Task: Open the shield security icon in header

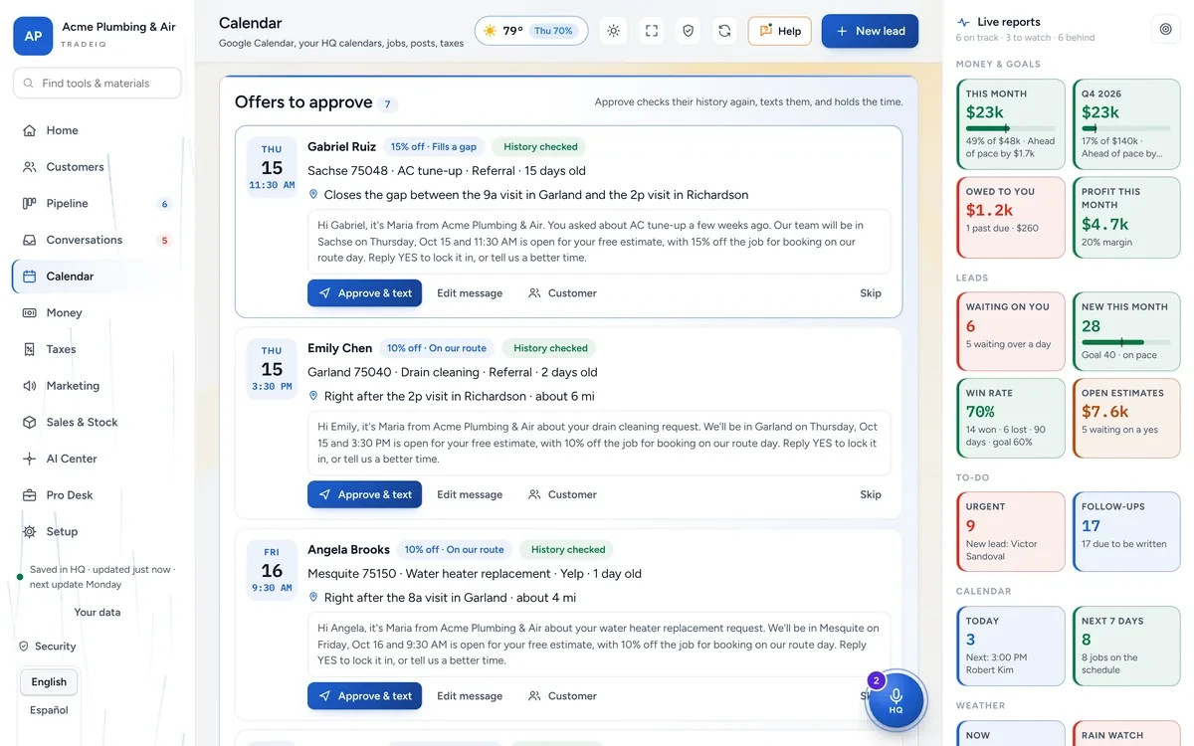Action: point(688,31)
